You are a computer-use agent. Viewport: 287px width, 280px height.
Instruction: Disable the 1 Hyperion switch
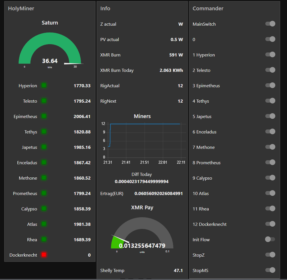pyautogui.click(x=270, y=55)
